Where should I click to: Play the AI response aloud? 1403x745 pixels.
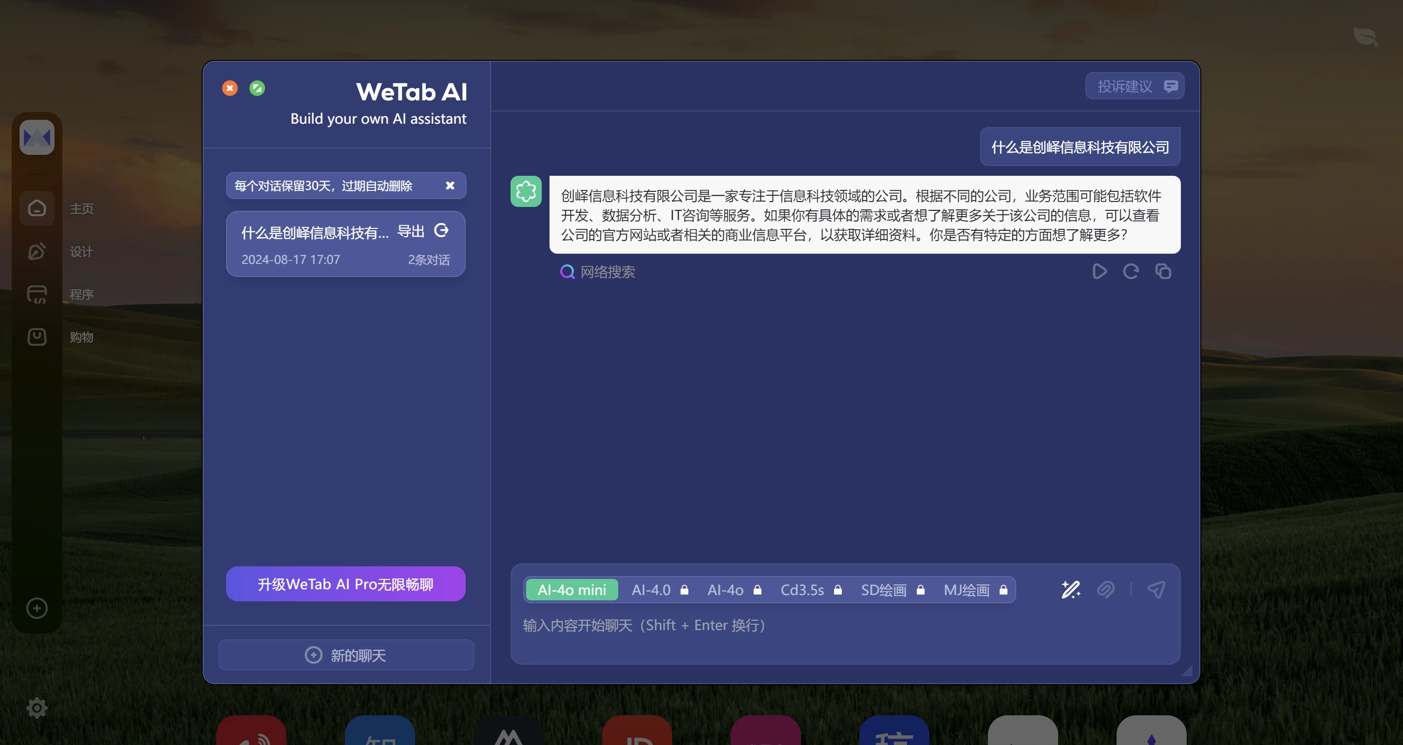[1099, 271]
